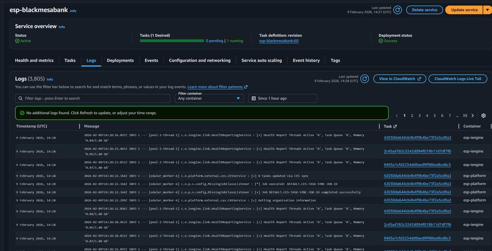Switch to the Deployments tab
492x251 pixels.
click(120, 60)
